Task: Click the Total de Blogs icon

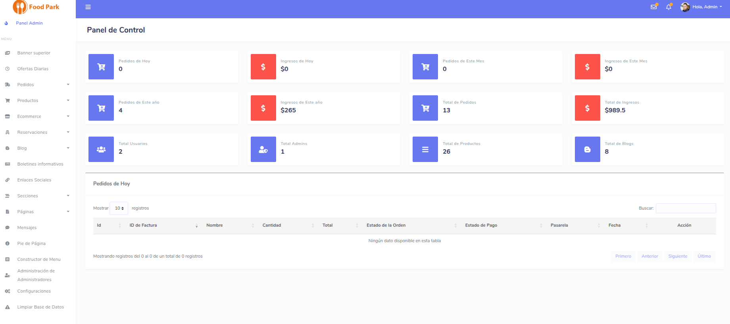Action: [x=587, y=149]
